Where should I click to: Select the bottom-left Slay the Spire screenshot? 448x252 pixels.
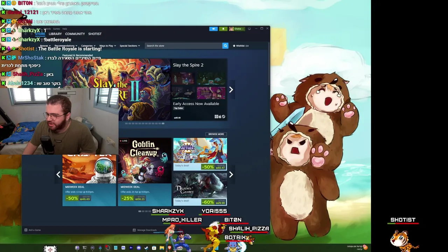point(184,93)
